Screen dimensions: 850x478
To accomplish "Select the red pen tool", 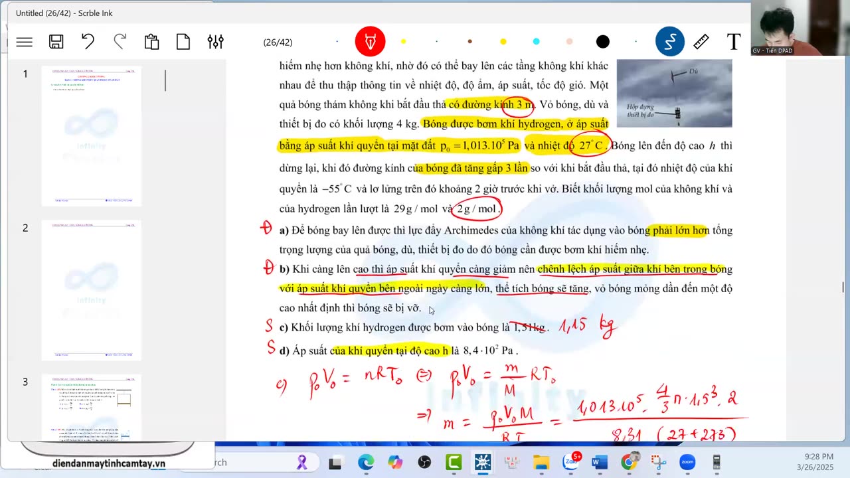I will (370, 42).
